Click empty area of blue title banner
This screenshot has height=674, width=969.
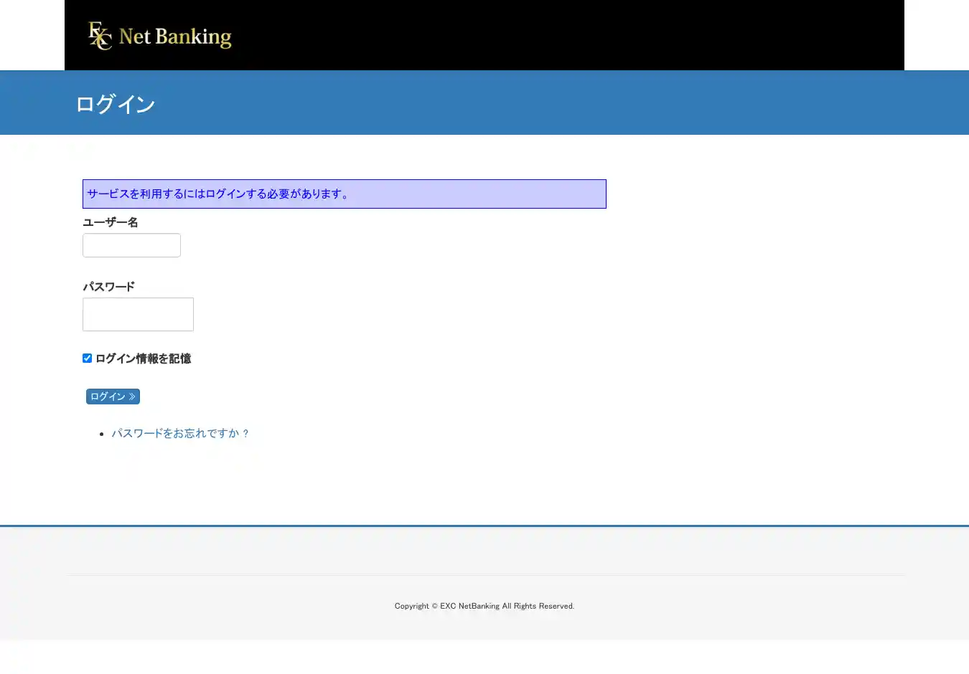tap(574, 103)
